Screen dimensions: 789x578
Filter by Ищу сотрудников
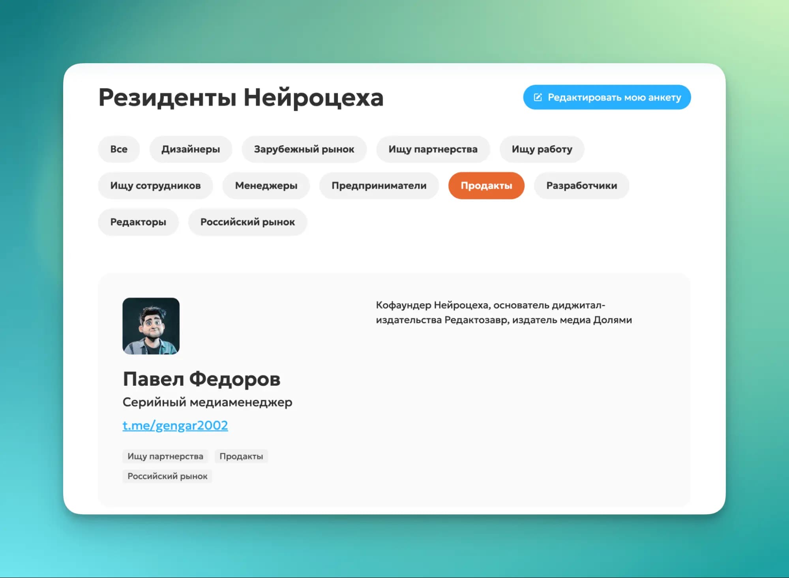pos(155,186)
